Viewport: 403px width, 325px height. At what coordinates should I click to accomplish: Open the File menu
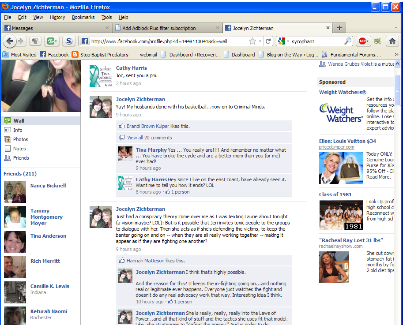(8, 17)
